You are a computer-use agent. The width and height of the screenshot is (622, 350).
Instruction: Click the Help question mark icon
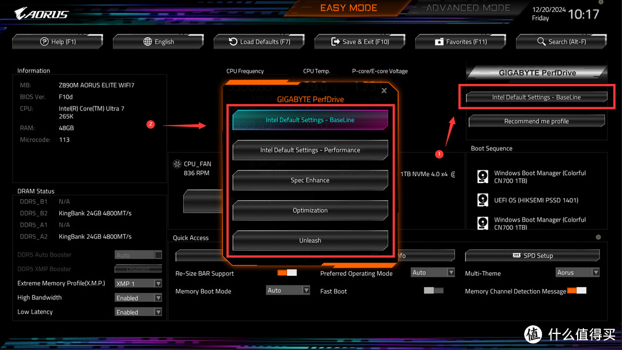(44, 41)
